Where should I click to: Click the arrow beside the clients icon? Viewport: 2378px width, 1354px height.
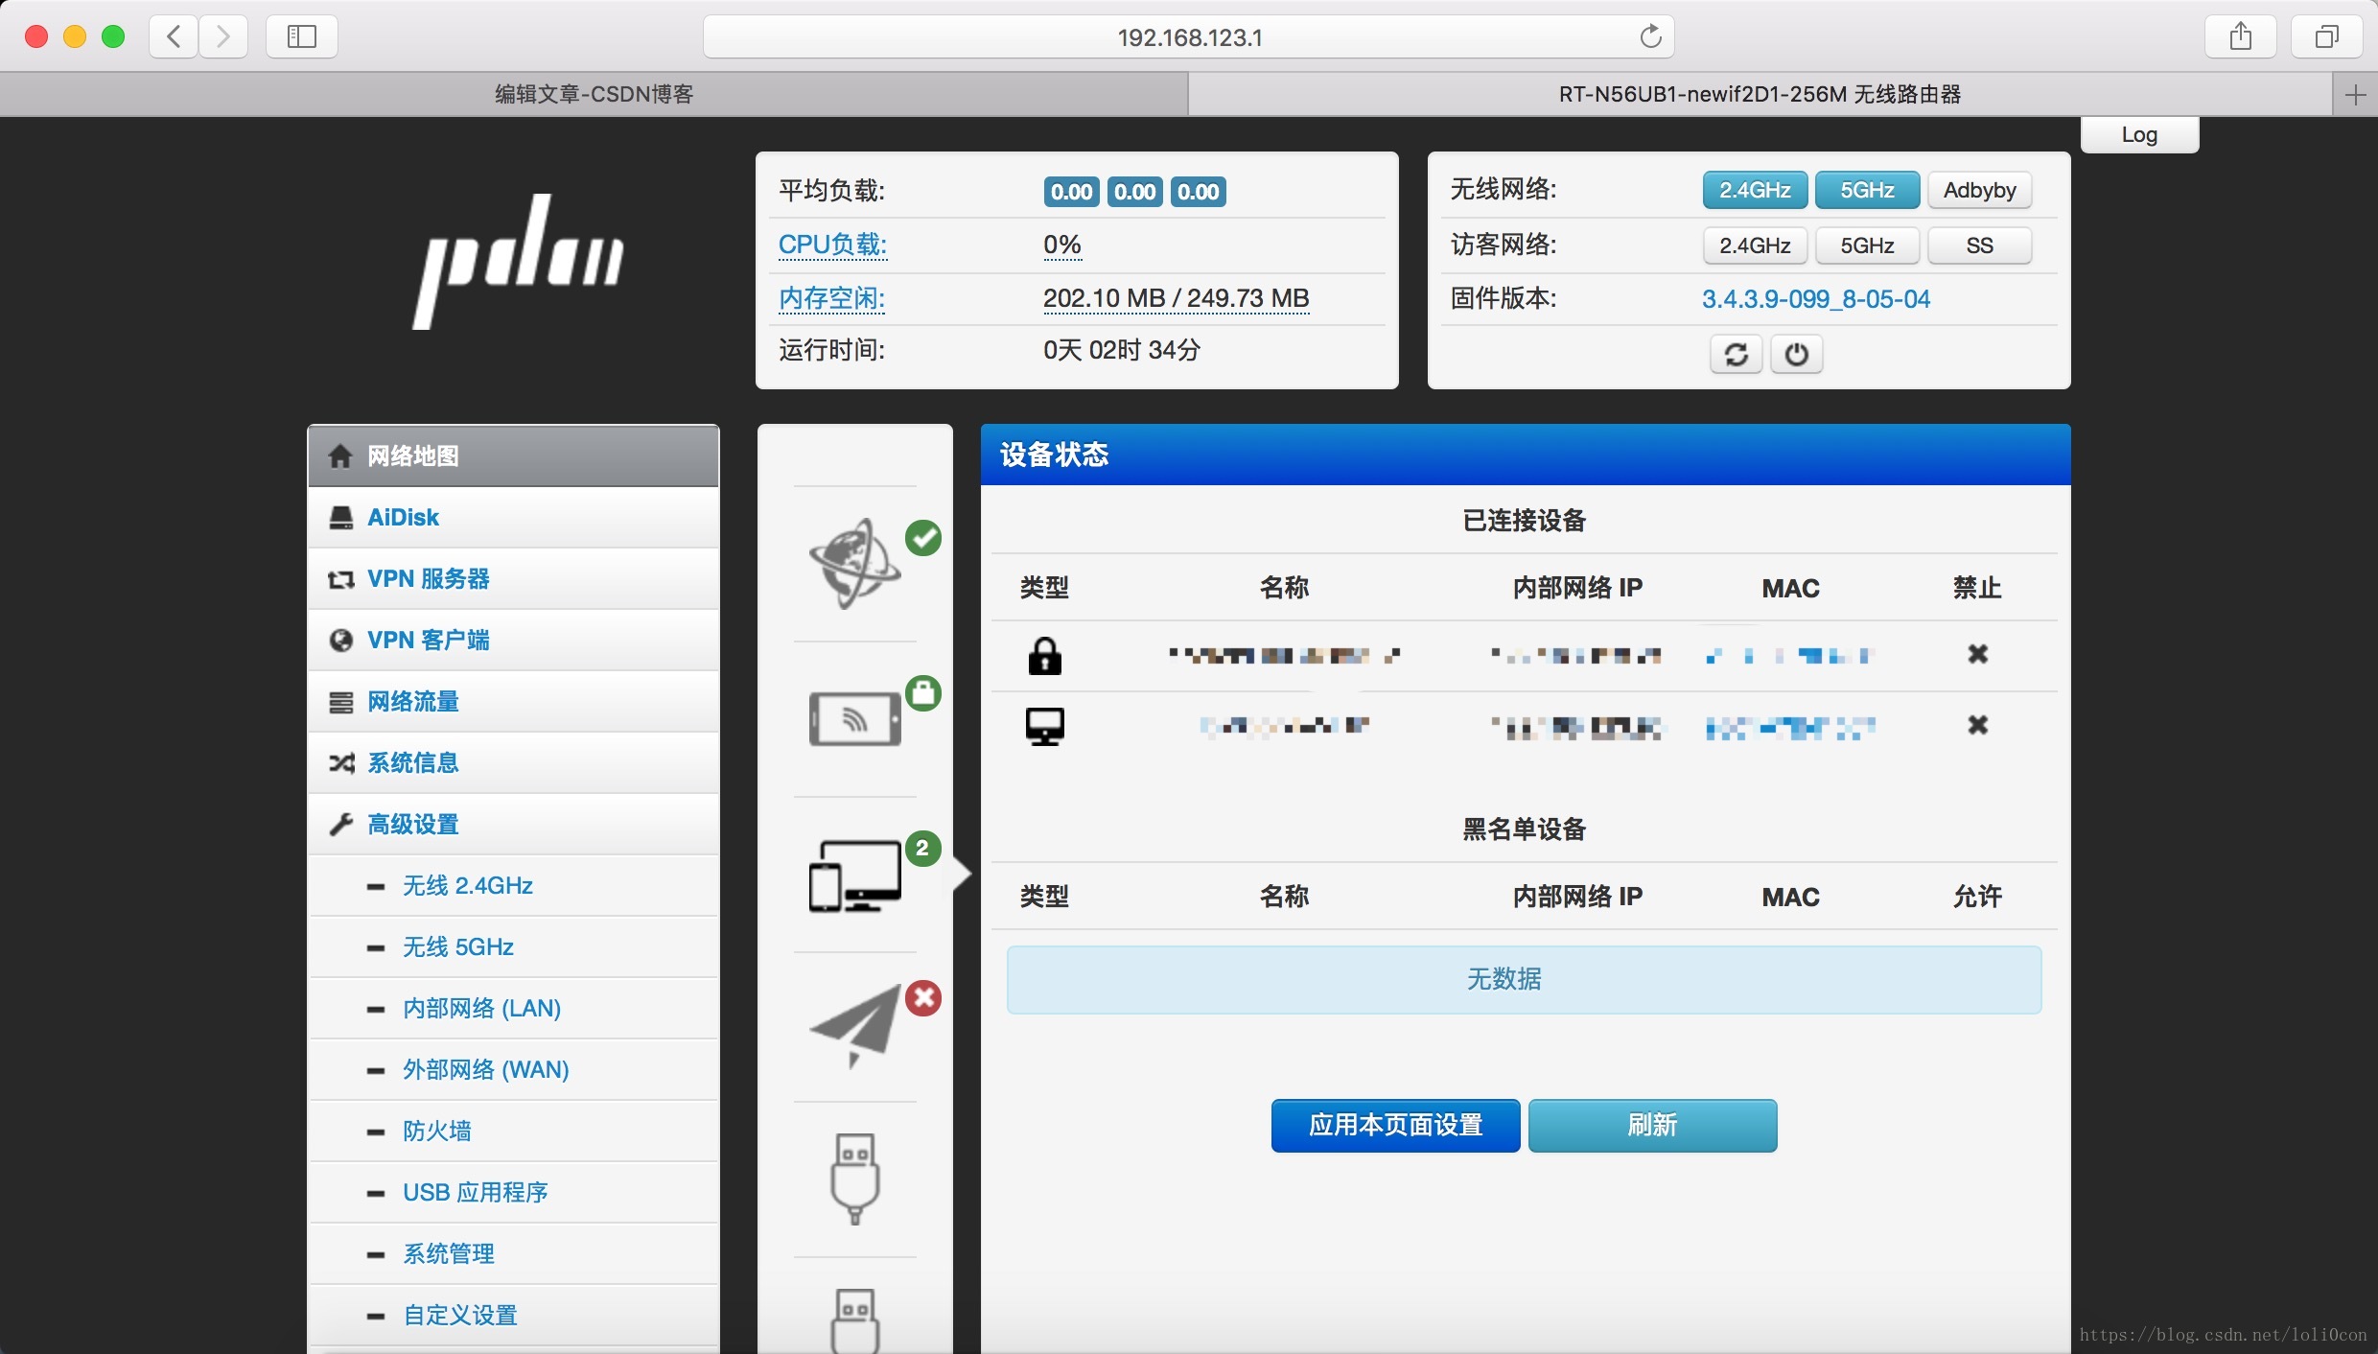(x=962, y=875)
